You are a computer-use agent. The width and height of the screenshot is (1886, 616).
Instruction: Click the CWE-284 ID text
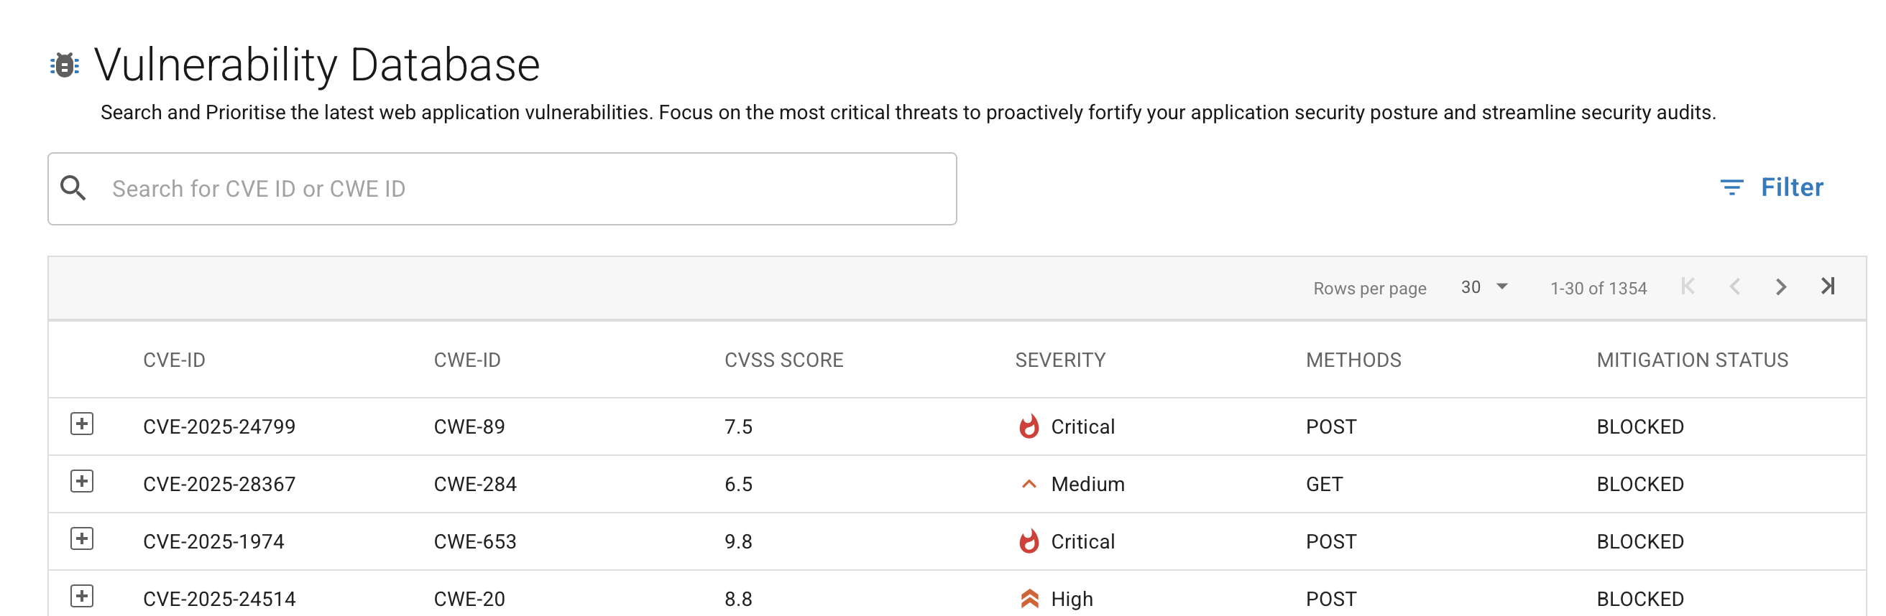tap(474, 485)
